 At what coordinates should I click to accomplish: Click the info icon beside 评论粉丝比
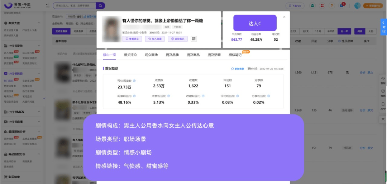coord(237,96)
